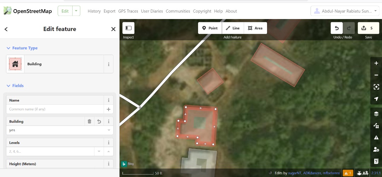Open the user account dropdown

345,11
